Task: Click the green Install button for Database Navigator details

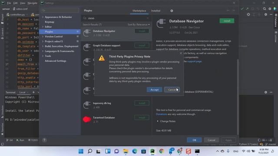Action: point(227,21)
